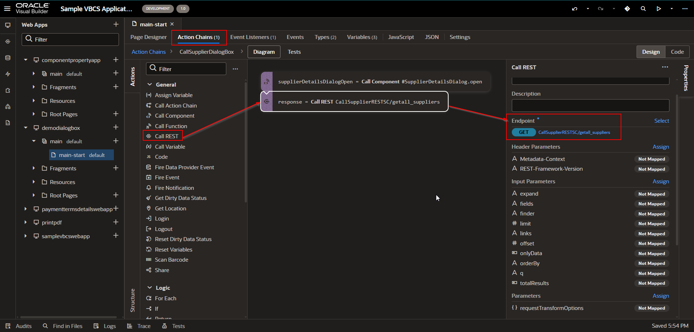Open undo history dropdown arrow
This screenshot has width=694, height=332.
point(588,9)
